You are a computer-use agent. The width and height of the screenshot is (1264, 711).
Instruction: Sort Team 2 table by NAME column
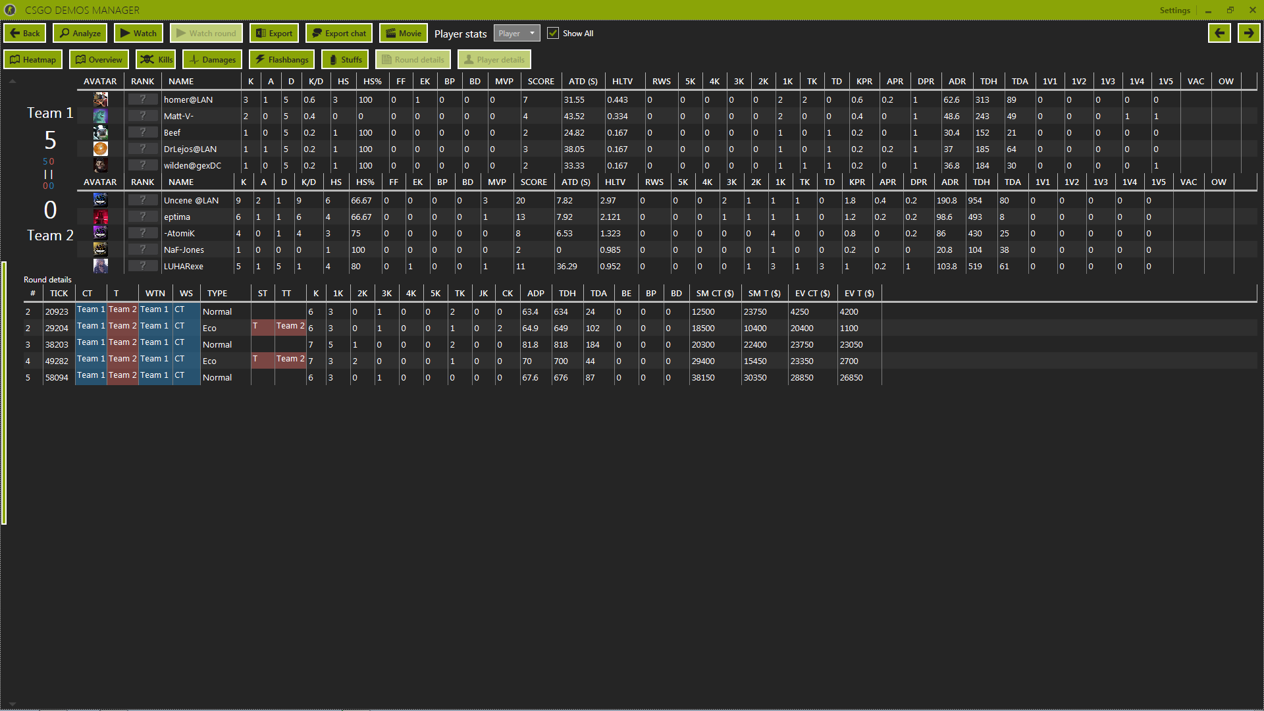pos(197,182)
